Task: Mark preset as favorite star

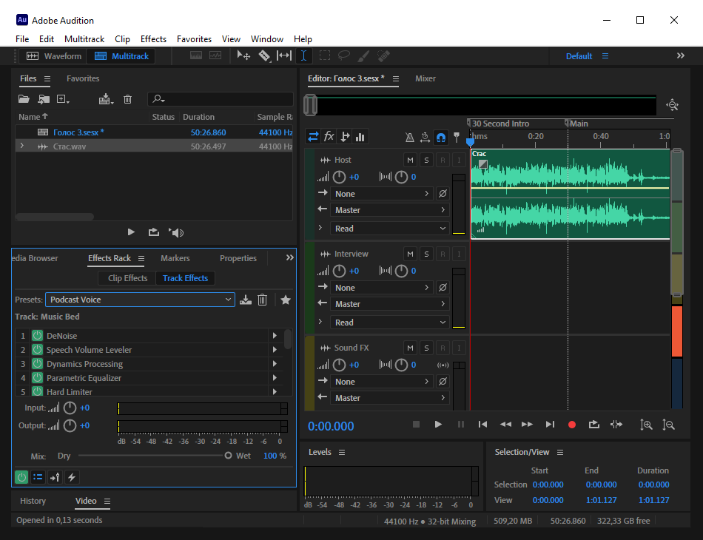Action: pyautogui.click(x=286, y=300)
